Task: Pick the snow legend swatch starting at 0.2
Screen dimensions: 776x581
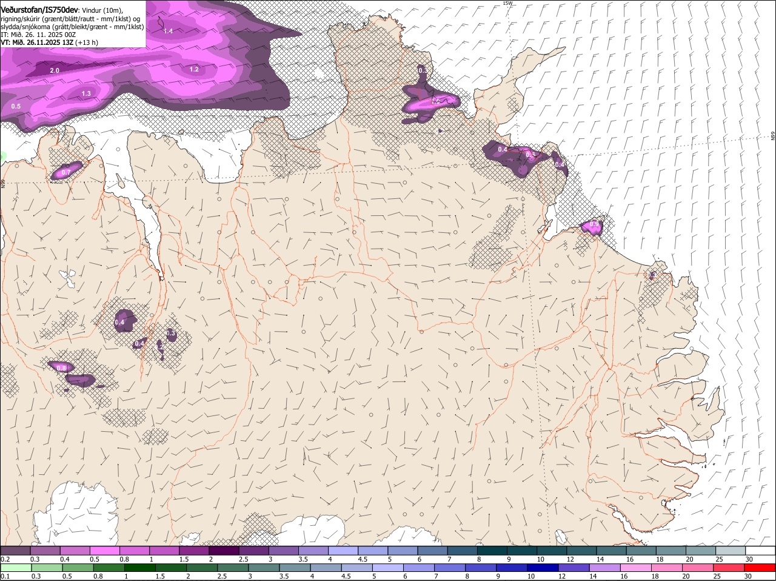Action: point(15,551)
